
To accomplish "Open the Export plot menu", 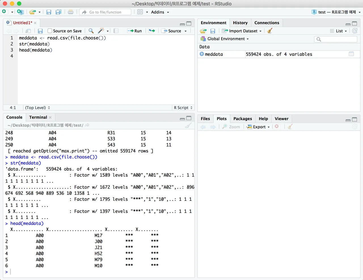I will tap(258, 127).
